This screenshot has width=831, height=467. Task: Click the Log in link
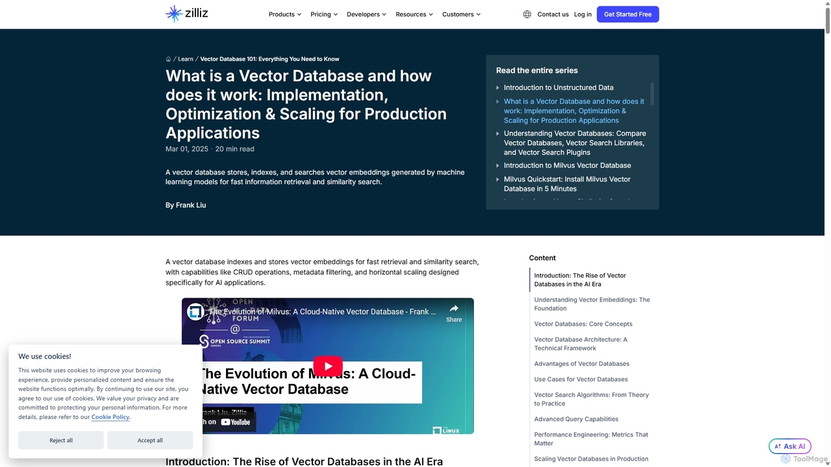click(583, 14)
